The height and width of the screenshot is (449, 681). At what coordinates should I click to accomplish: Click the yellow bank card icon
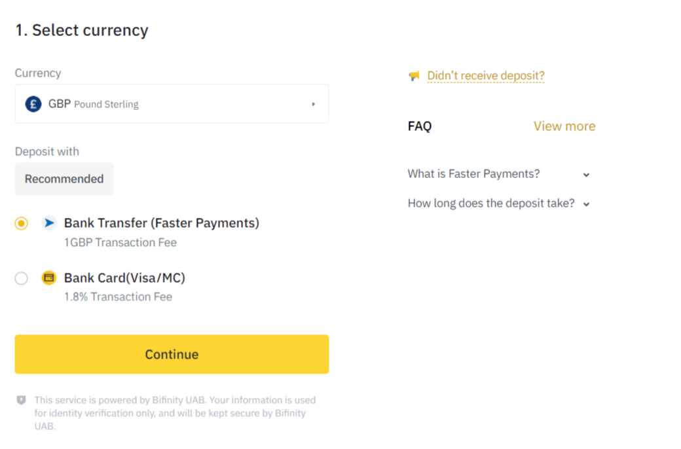pos(49,278)
